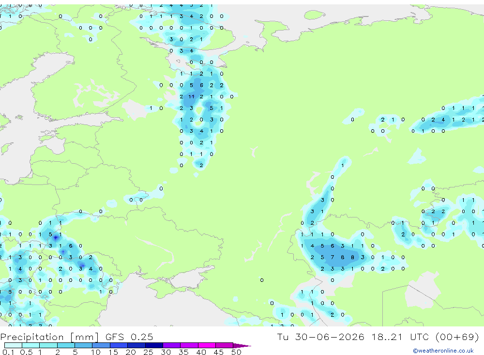Click the 'GFS 0.25' model label
484x355 pixels.
(x=129, y=337)
